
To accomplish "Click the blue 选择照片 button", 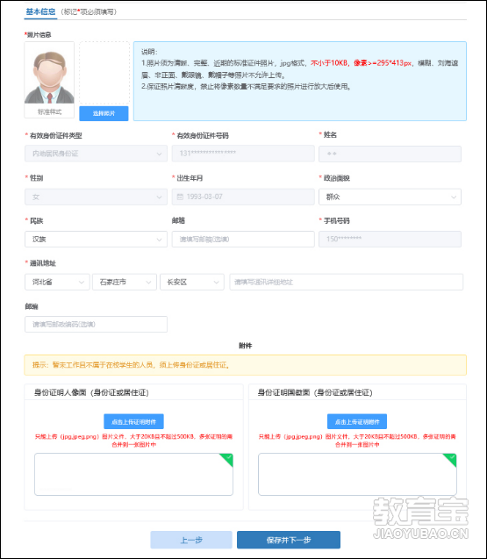I will click(x=104, y=113).
